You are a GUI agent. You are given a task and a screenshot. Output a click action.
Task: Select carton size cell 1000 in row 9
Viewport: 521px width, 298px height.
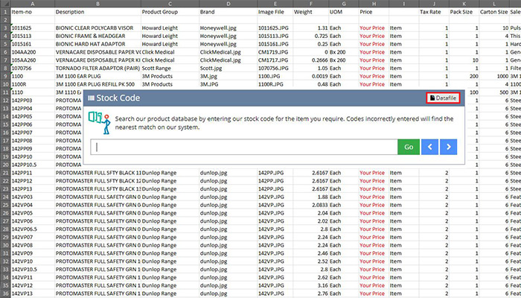point(494,76)
